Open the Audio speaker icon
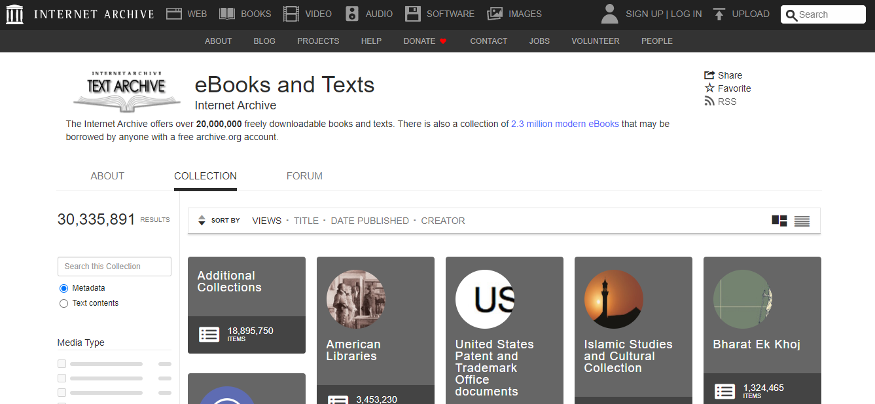875x404 pixels. pos(352,14)
